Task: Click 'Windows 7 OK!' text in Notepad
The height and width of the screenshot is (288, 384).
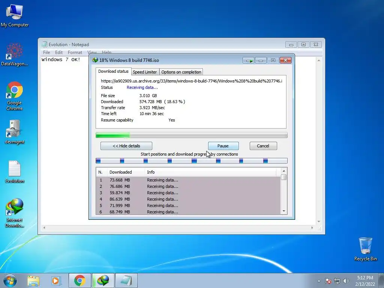Action: (x=61, y=60)
